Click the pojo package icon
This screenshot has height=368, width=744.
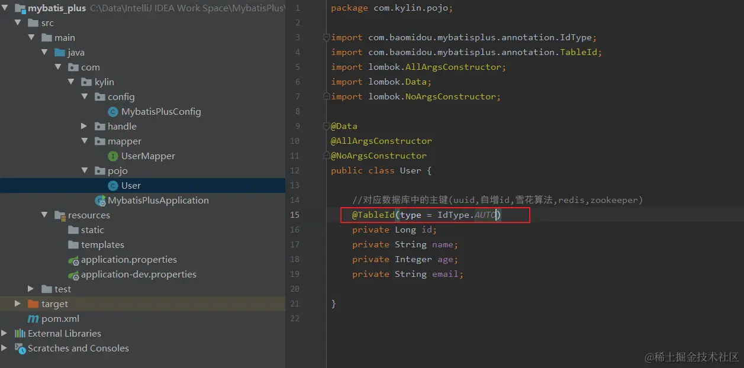[x=100, y=171]
